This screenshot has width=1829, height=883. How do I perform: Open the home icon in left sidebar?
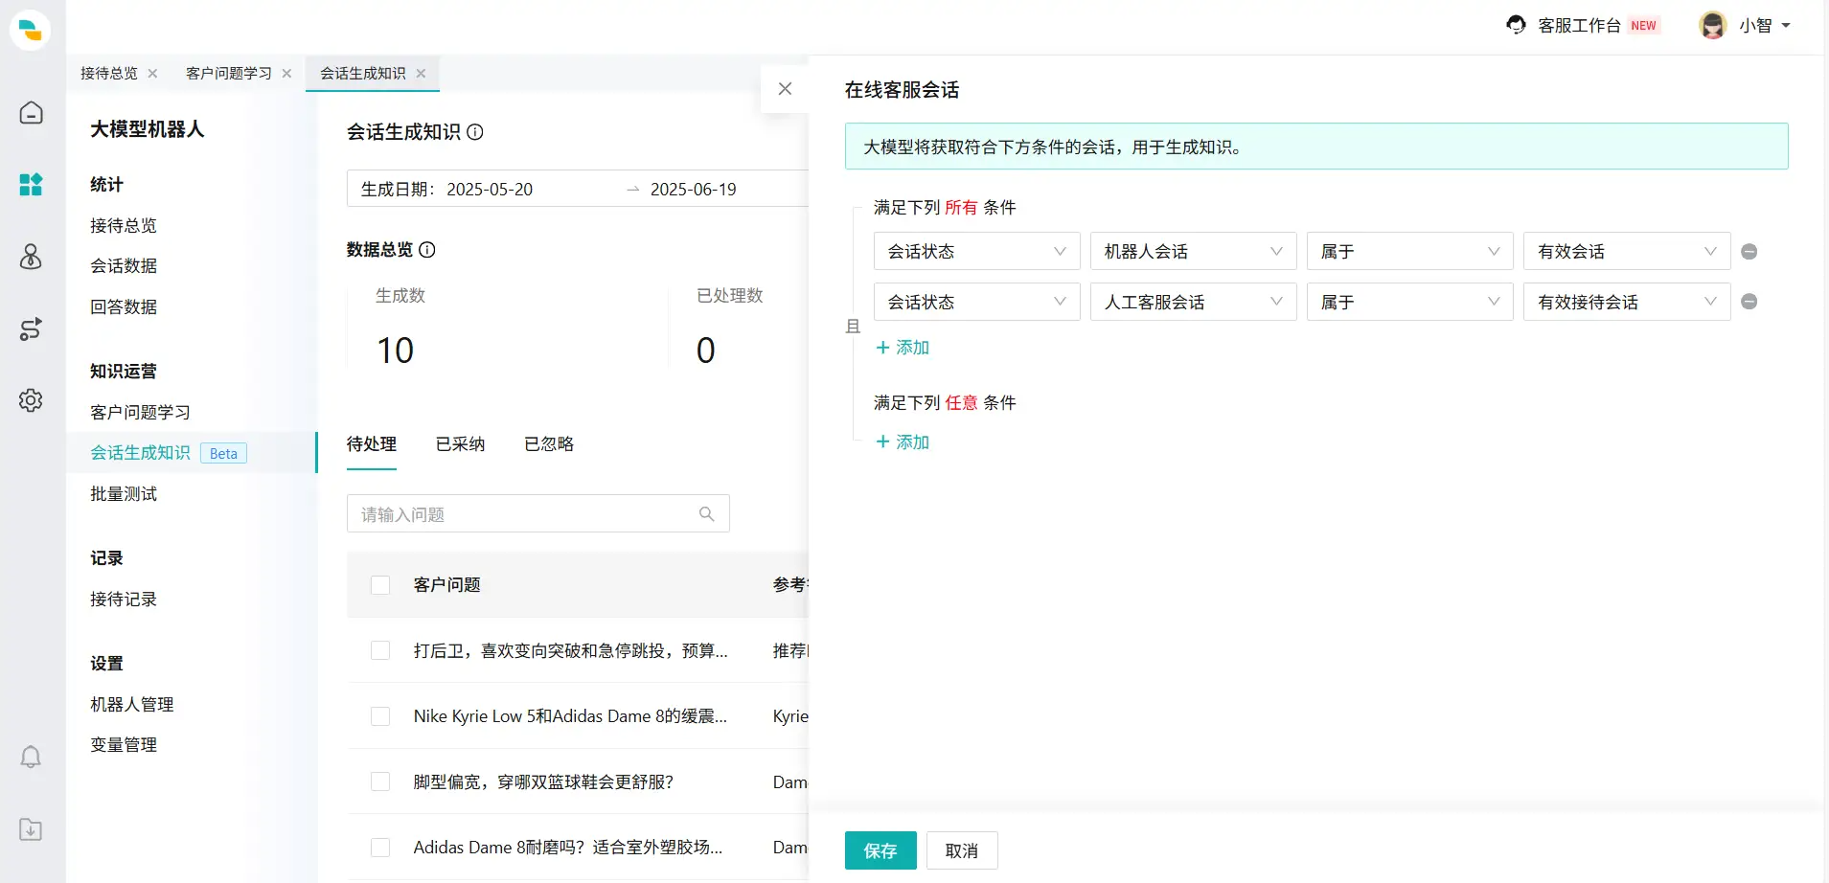tap(31, 113)
